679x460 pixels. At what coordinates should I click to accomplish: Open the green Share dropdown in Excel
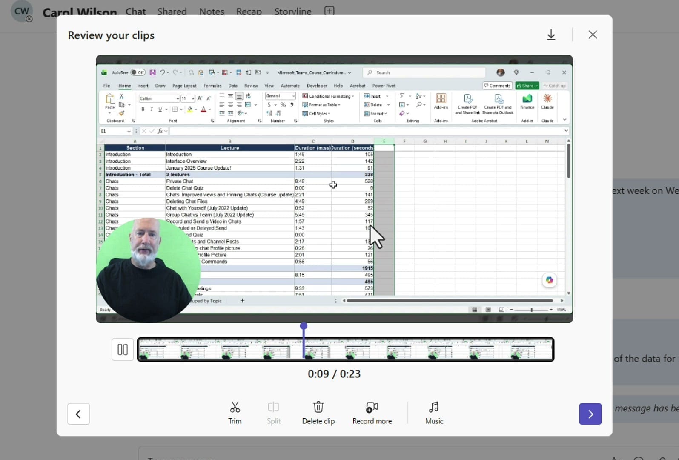527,86
